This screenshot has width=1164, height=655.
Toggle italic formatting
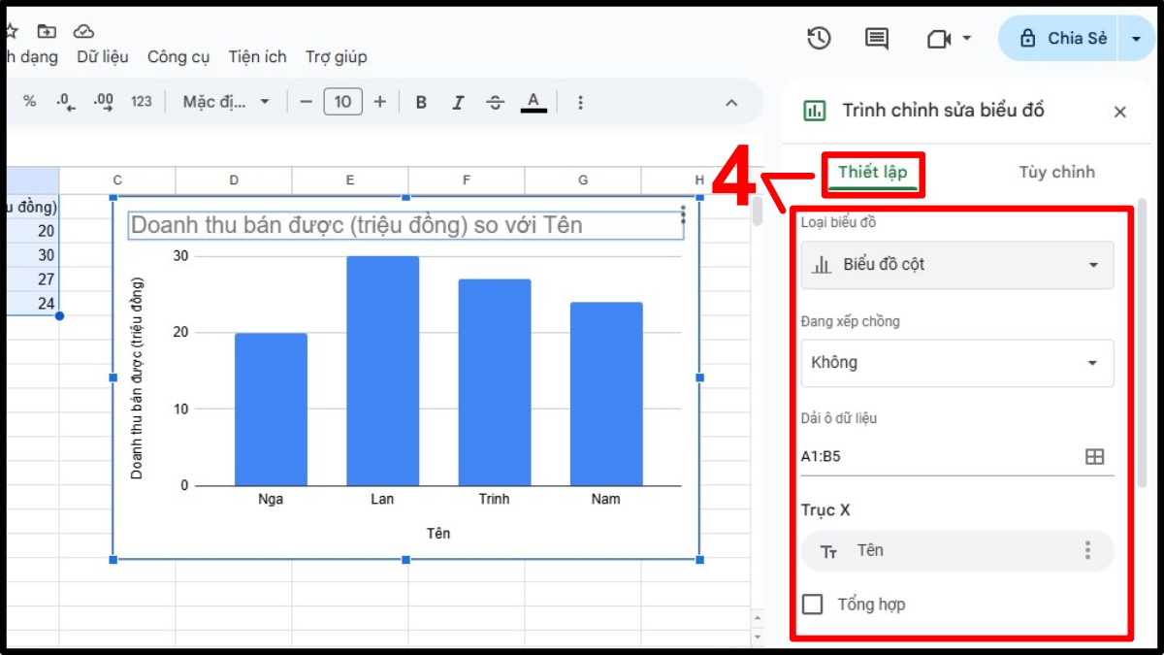458,102
